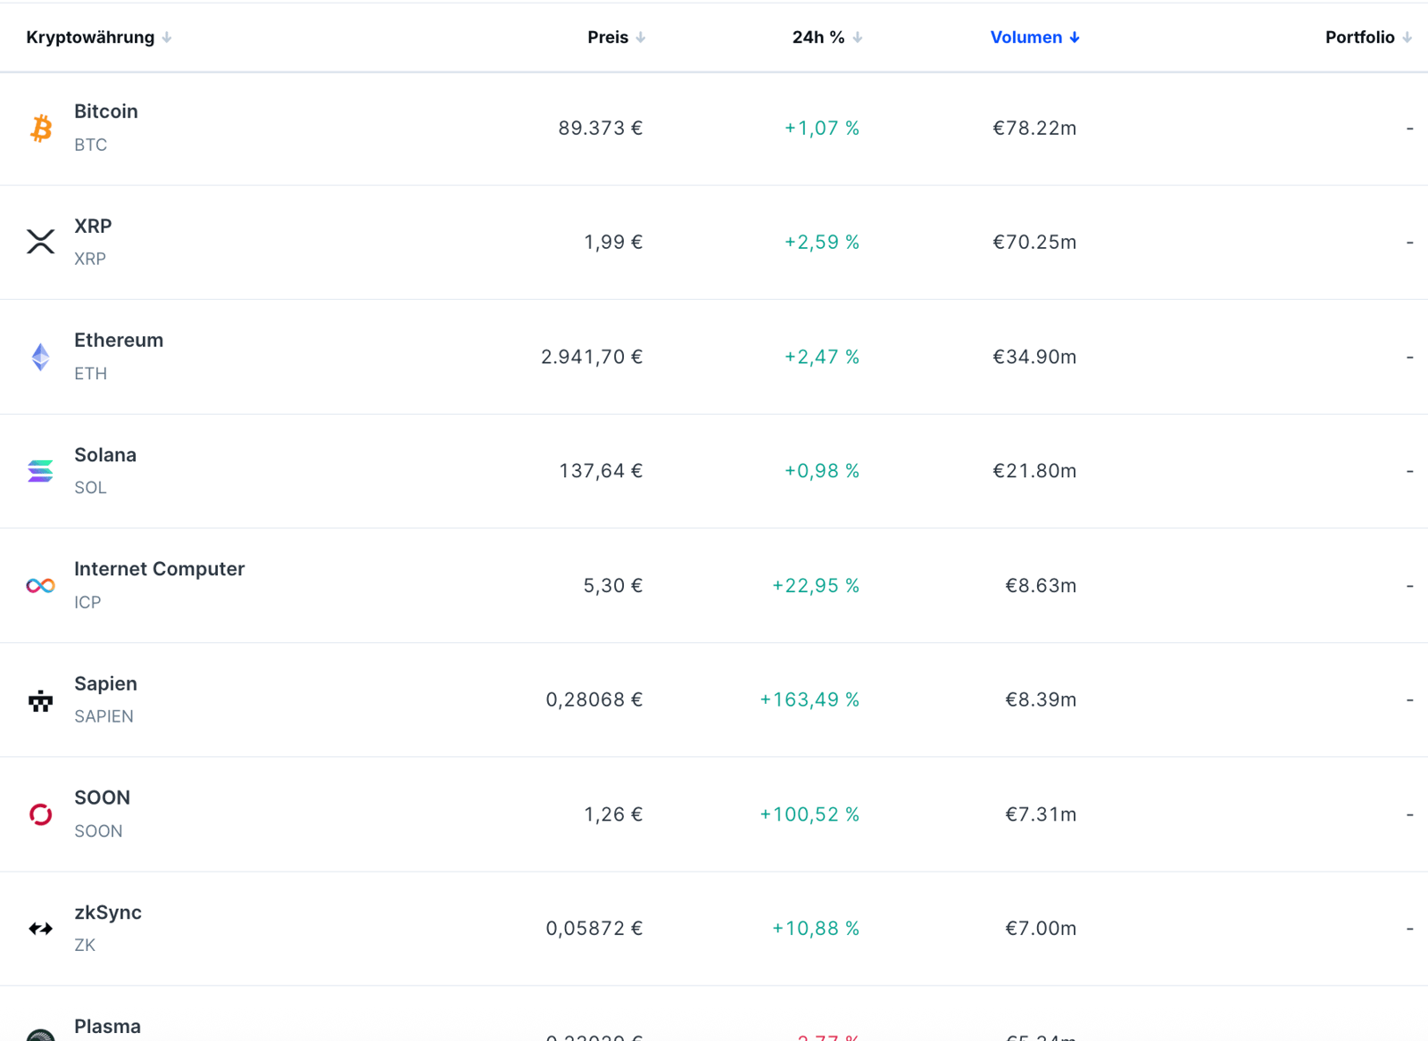Open the zkSync coin page
Image resolution: width=1428 pixels, height=1041 pixels.
[108, 913]
